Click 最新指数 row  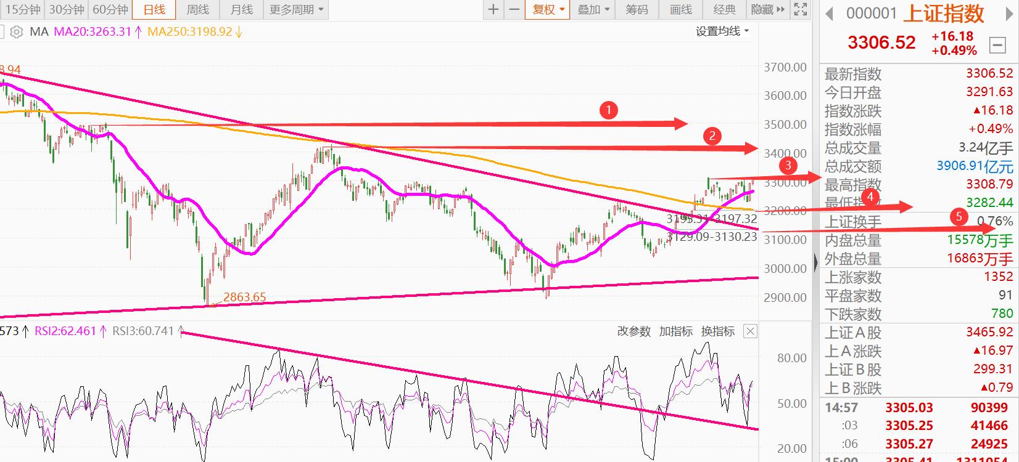(918, 74)
